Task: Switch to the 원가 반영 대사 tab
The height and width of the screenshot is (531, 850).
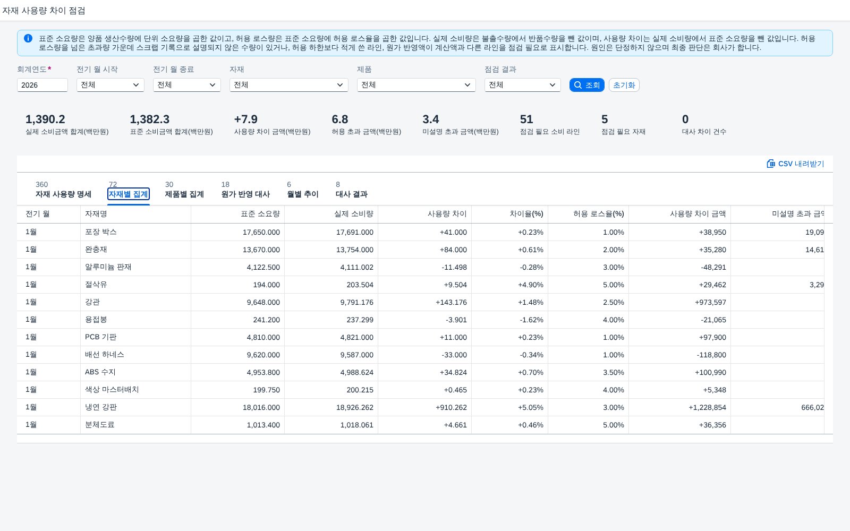Action: (245, 190)
